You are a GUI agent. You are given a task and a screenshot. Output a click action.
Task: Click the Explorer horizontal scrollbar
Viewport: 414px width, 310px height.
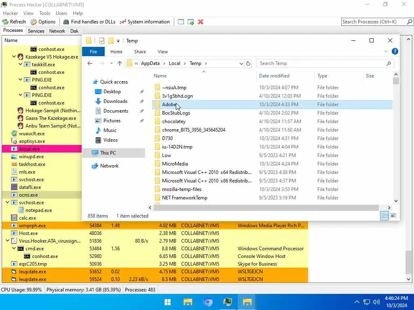(266, 208)
